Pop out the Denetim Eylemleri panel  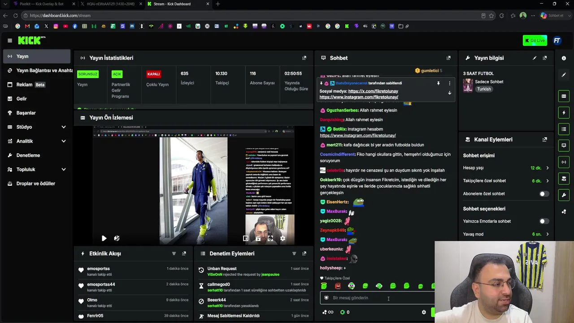(x=304, y=253)
